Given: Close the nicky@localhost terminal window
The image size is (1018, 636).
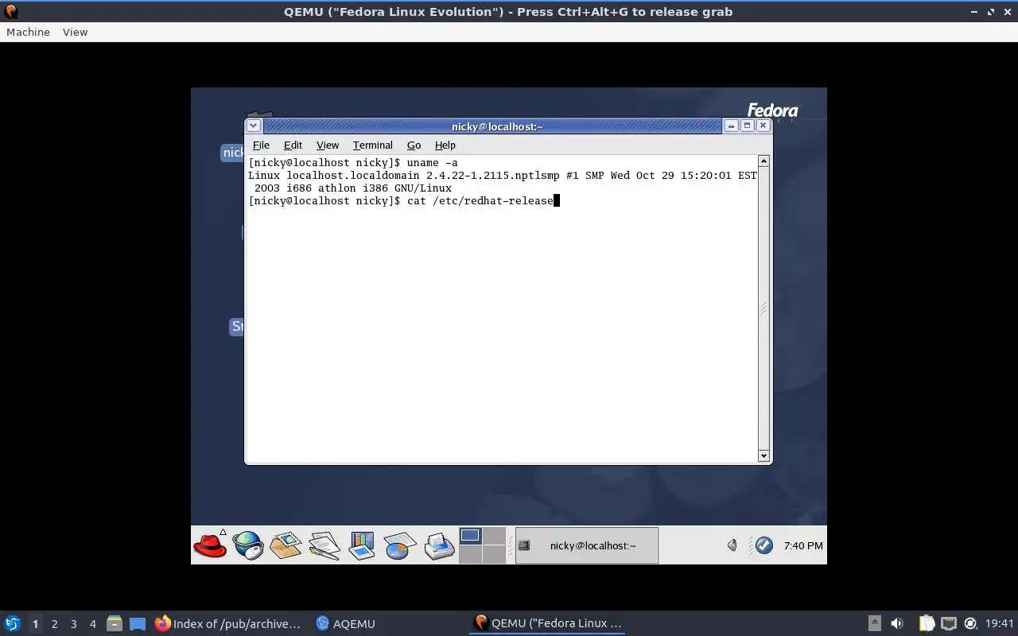Looking at the screenshot, I should (x=763, y=126).
